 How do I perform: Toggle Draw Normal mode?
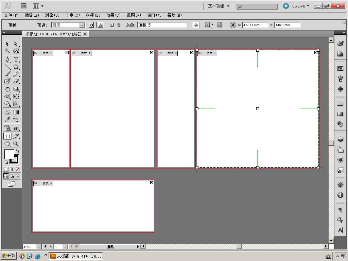6,176
